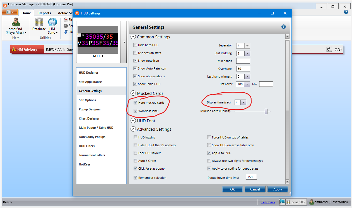Uncheck Show note icon
This screenshot has height=208, width=352.
pos(135,61)
